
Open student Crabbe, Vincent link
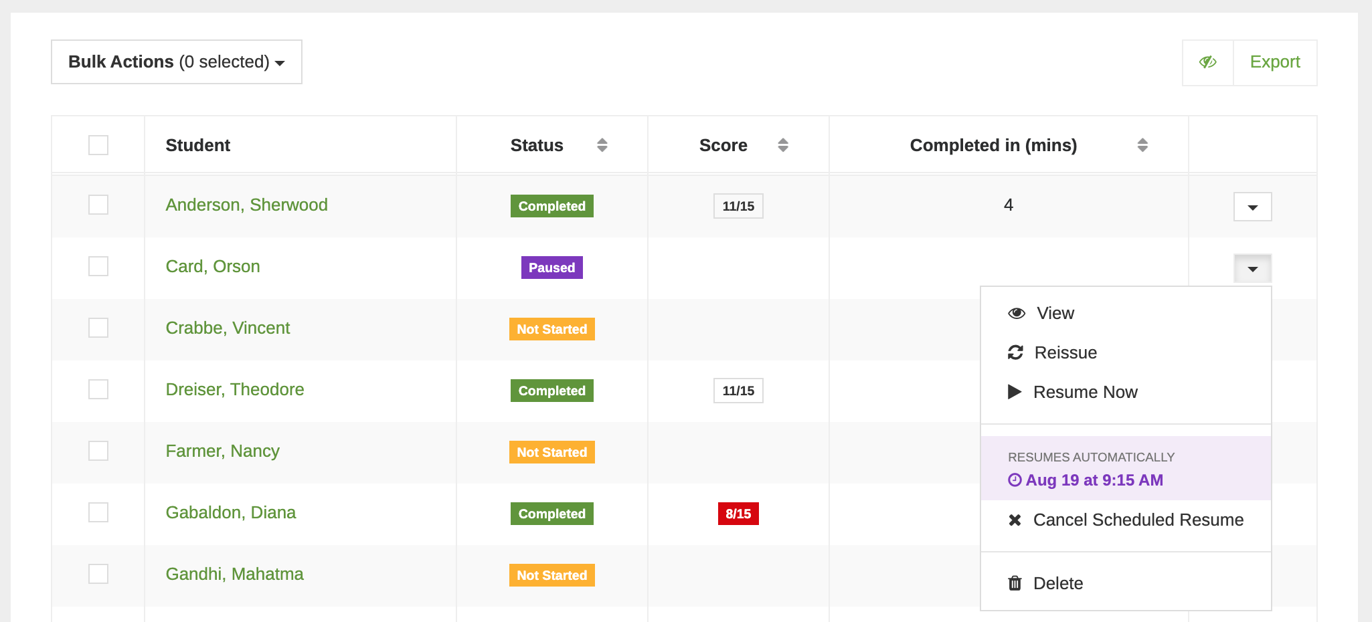tap(228, 328)
